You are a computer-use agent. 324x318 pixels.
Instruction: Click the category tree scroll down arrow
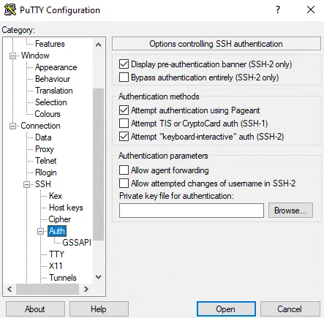99,277
